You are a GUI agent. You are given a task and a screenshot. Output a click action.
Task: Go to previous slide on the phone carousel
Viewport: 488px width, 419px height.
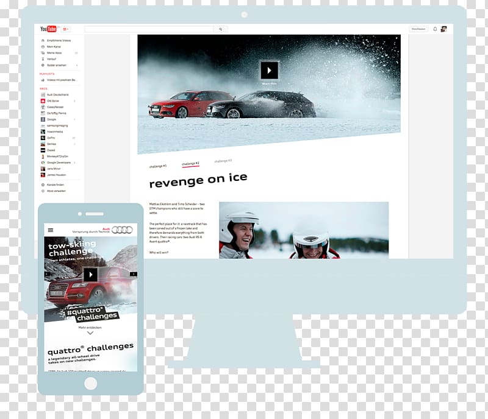[48, 274]
